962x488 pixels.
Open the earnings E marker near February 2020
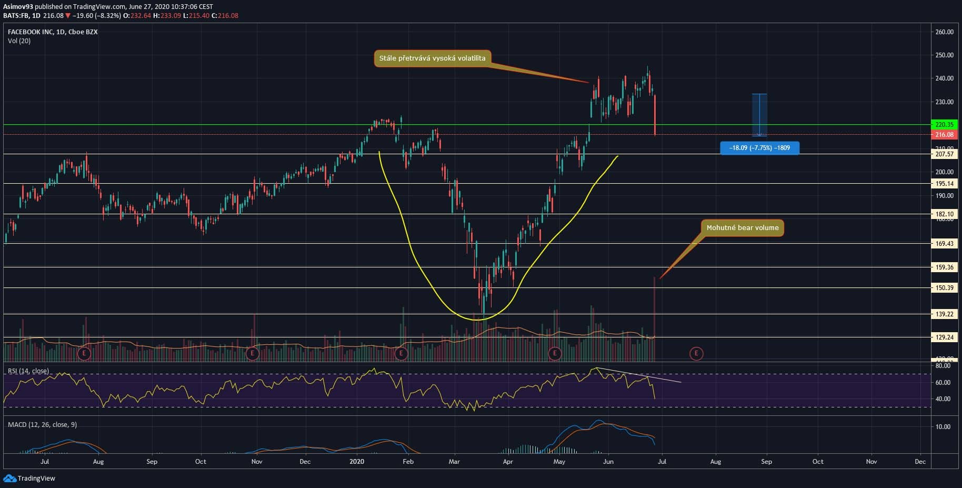pyautogui.click(x=401, y=353)
